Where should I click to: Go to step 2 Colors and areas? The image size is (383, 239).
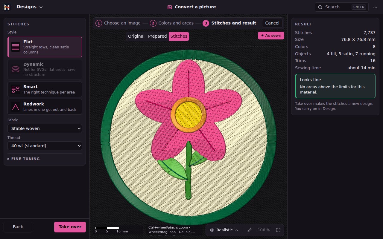coord(172,23)
